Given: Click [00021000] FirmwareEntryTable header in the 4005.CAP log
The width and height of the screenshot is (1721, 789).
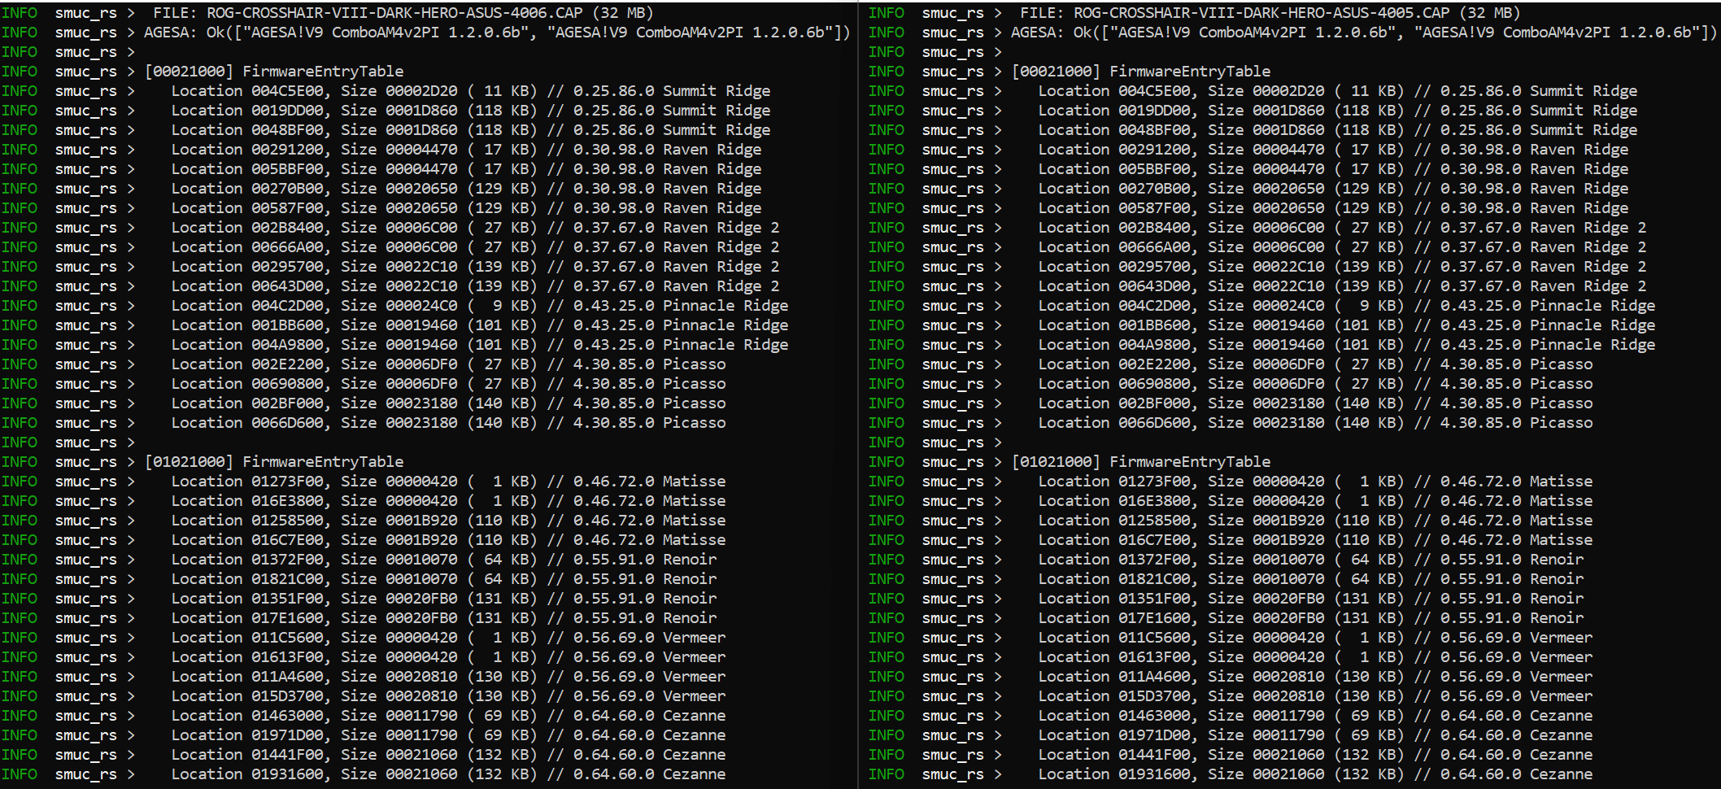Looking at the screenshot, I should click(1141, 72).
